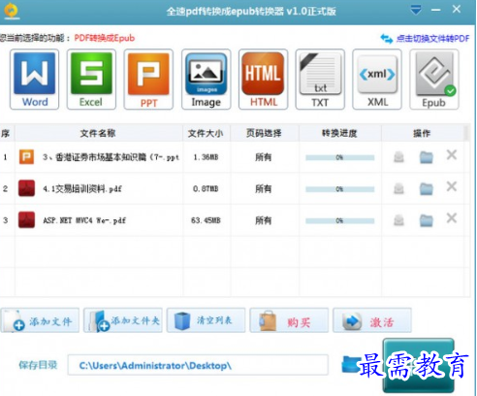
Task: Open converted file icon for 4.1交易培训资料 row
Action: [x=398, y=188]
